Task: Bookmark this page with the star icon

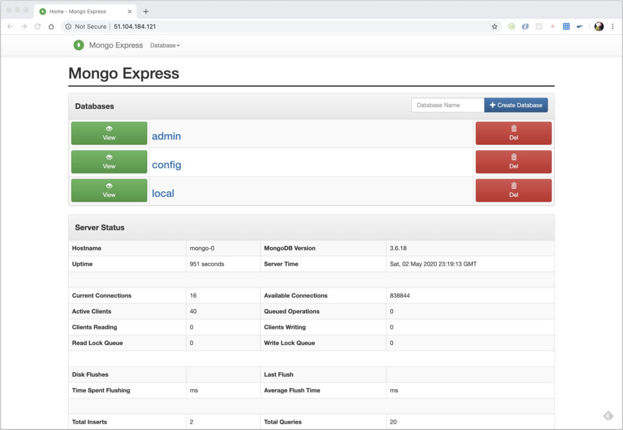Action: pos(494,27)
